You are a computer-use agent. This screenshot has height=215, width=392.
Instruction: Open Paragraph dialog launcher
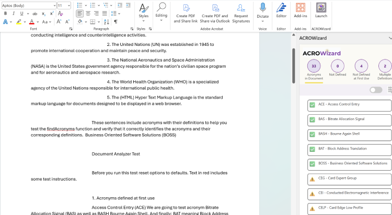click(x=132, y=29)
